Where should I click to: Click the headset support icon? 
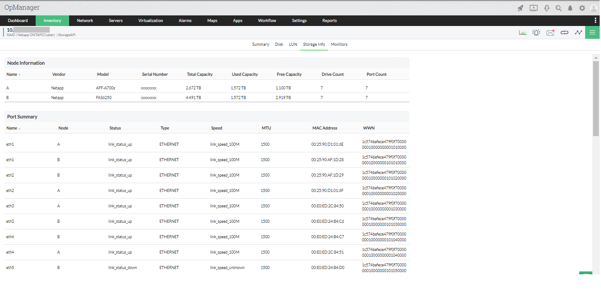547,8
